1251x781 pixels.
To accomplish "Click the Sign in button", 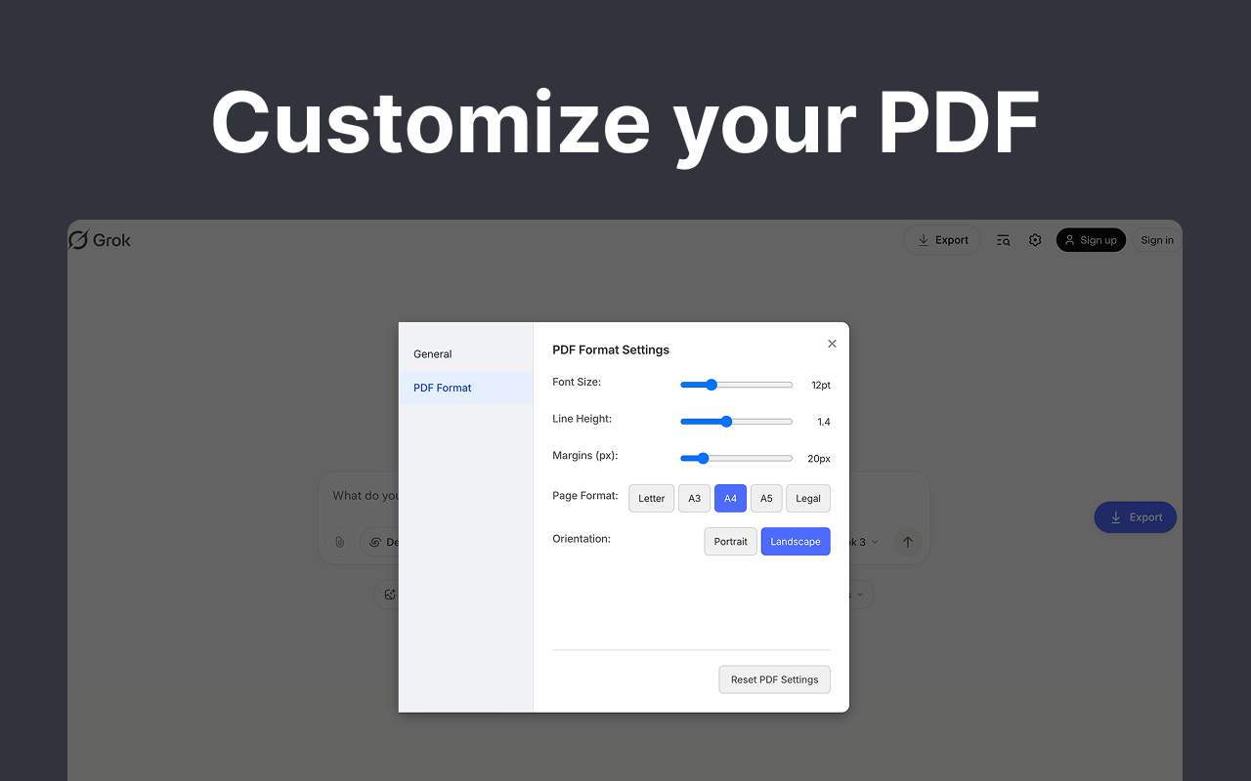I will [1157, 240].
